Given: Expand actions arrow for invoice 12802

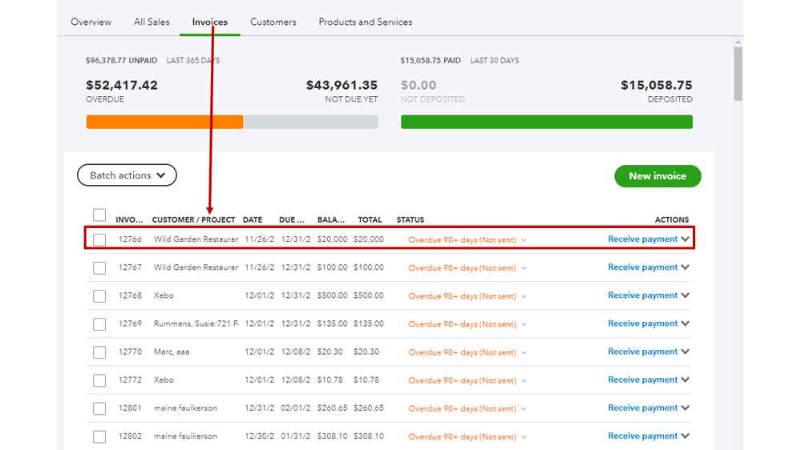Looking at the screenshot, I should point(685,436).
